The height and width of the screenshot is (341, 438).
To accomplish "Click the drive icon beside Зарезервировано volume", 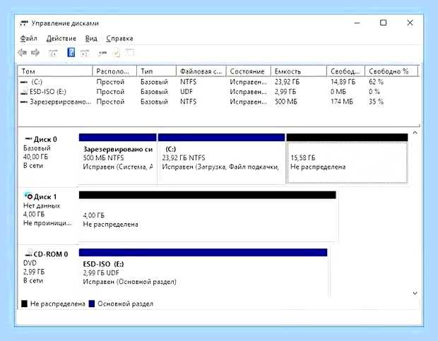I will pyautogui.click(x=24, y=102).
